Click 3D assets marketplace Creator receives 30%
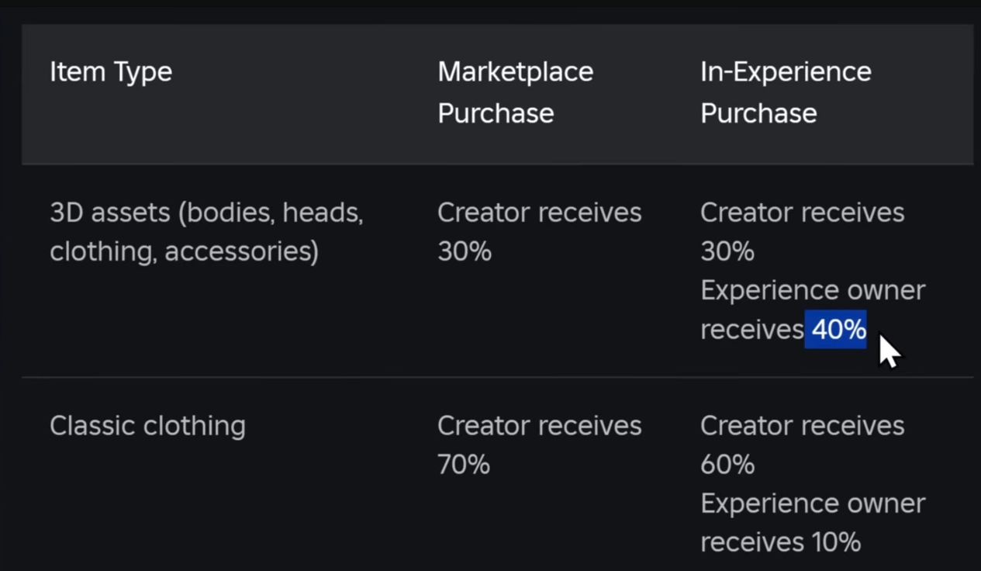This screenshot has height=571, width=981. [540, 232]
